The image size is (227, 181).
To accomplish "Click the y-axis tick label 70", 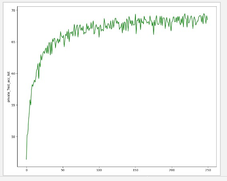I will 13,10.
